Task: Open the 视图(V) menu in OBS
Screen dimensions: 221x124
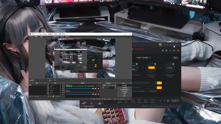Action: [x=42, y=37]
